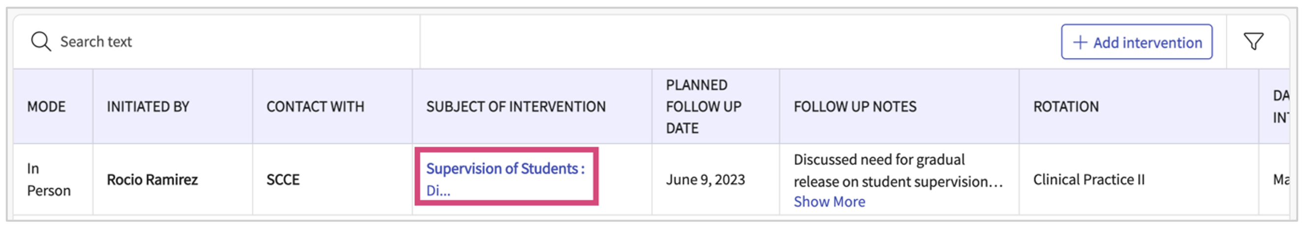Click the FOLLOW UP NOTES column header
1304x228 pixels.
(855, 107)
